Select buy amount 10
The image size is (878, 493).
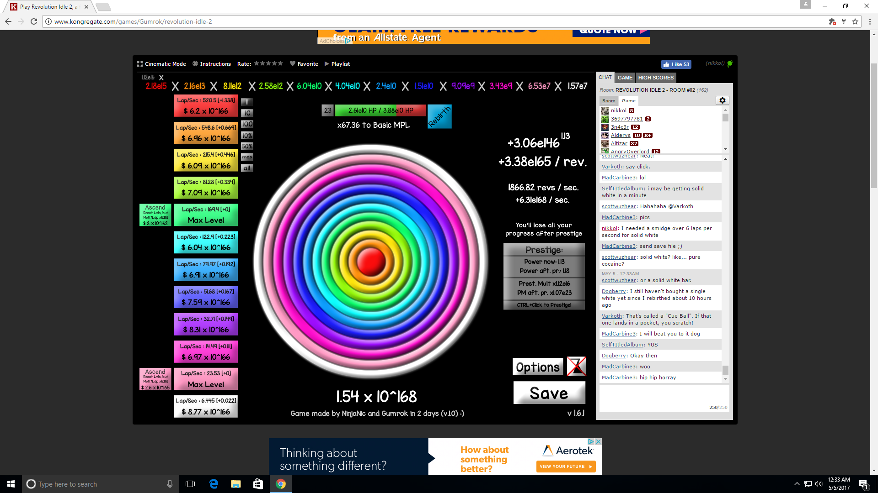[247, 113]
